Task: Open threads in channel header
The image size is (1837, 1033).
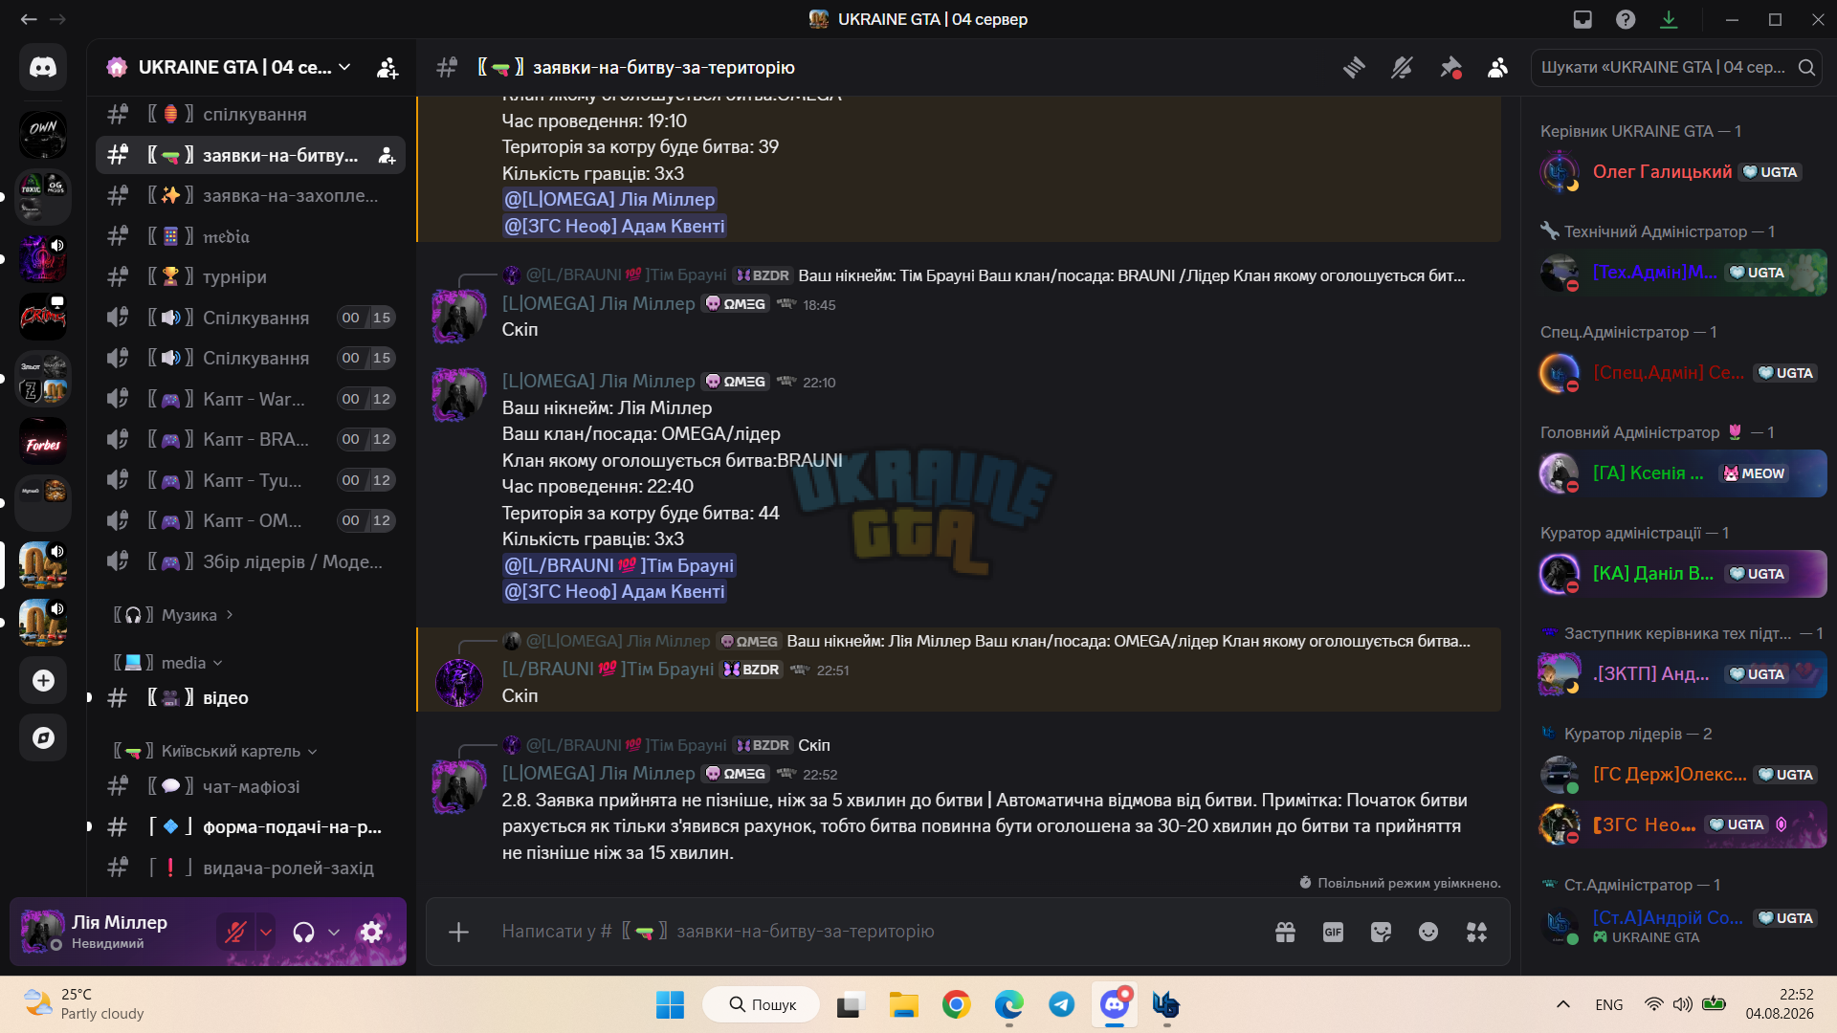Action: [1354, 67]
